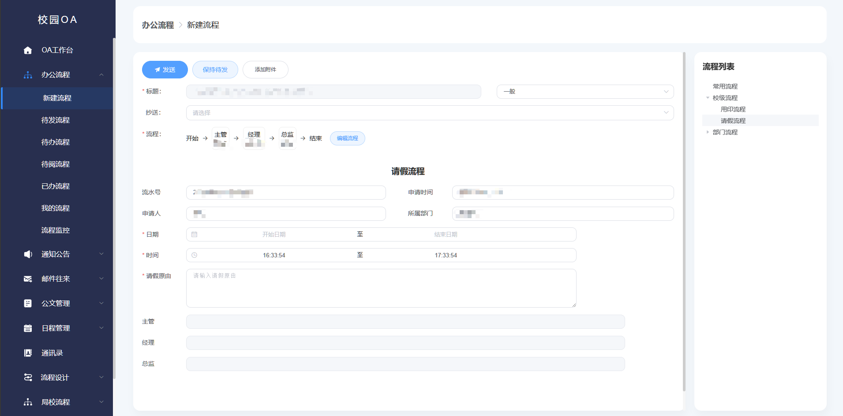The image size is (843, 416).
Task: Click the 校园OA logo title
Action: click(x=57, y=20)
